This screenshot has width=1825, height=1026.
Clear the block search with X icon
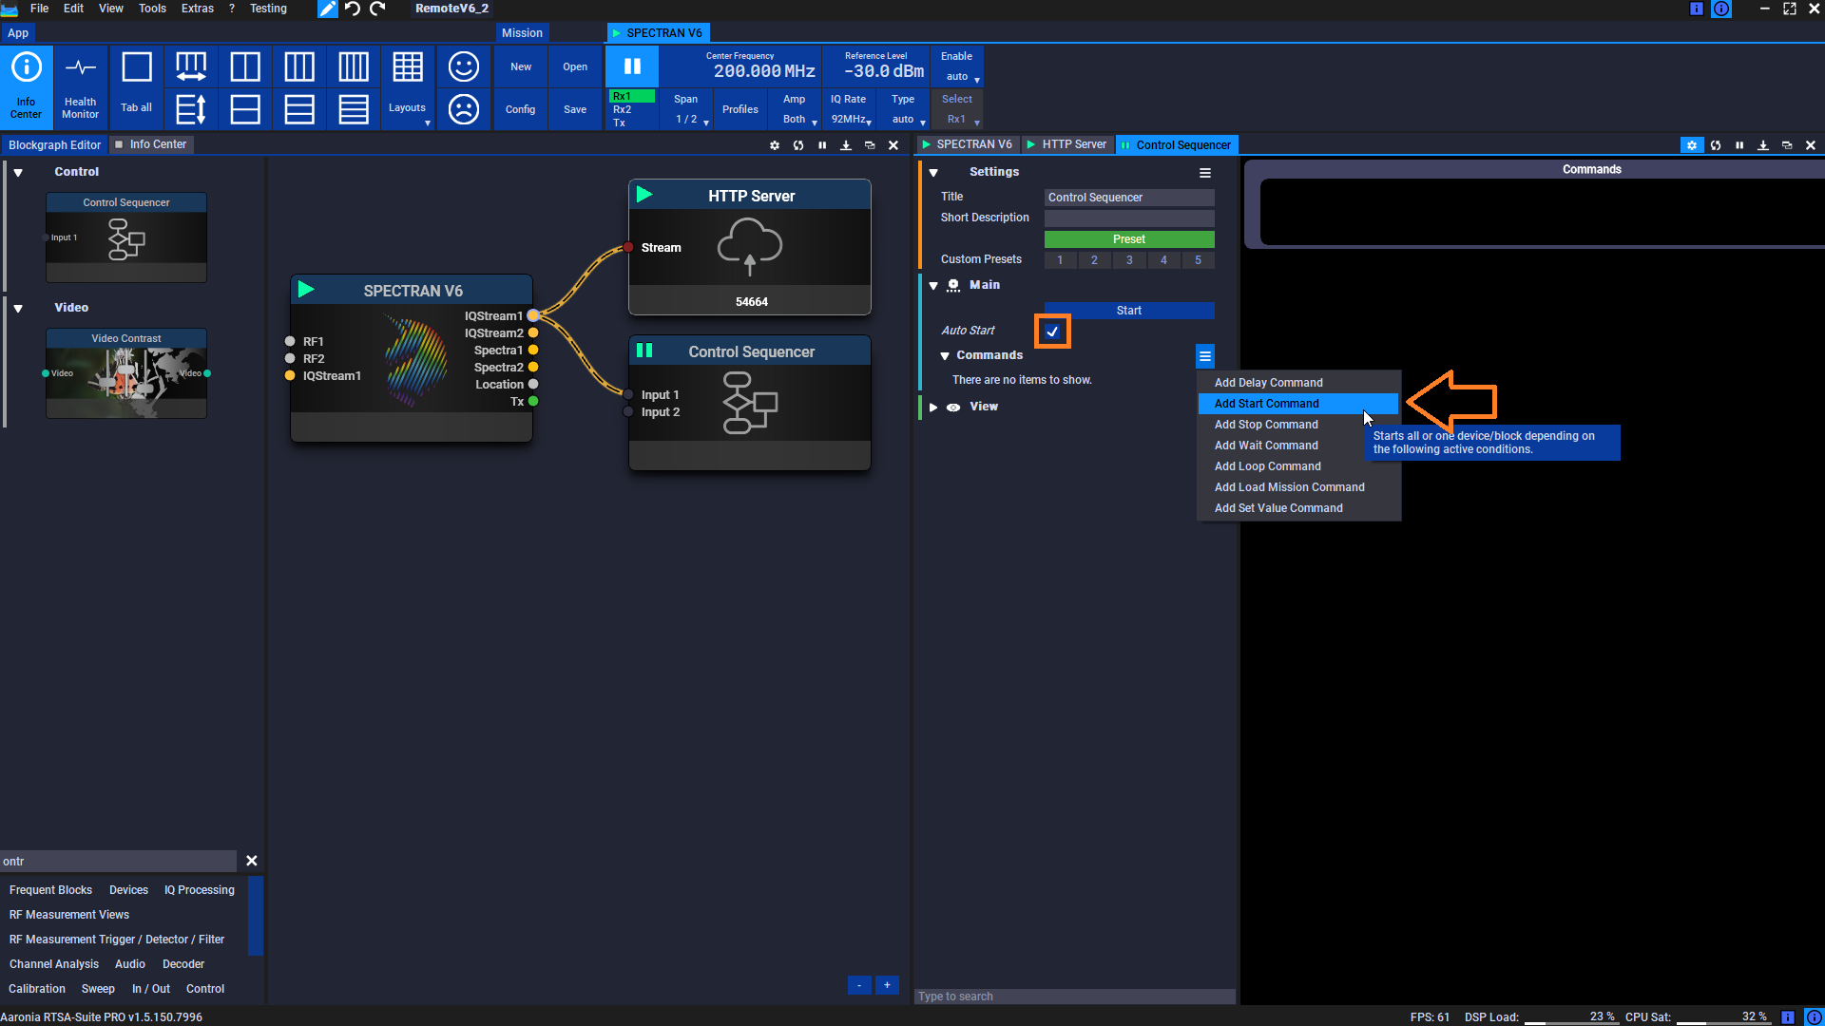click(252, 861)
